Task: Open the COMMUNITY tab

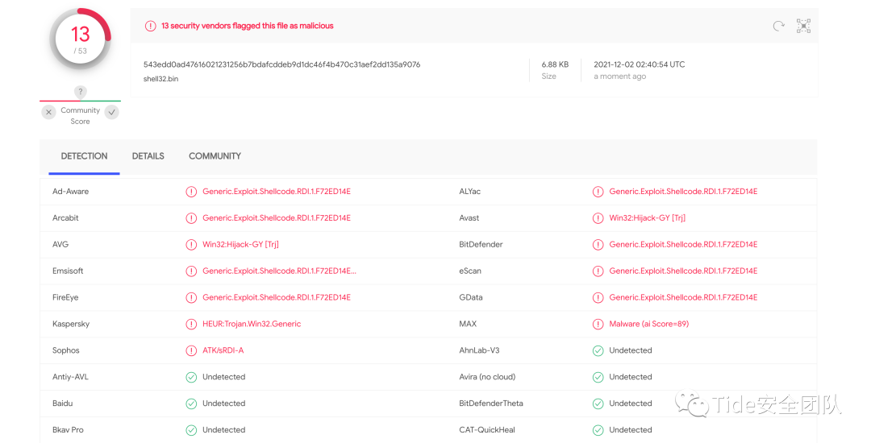Action: pos(215,156)
